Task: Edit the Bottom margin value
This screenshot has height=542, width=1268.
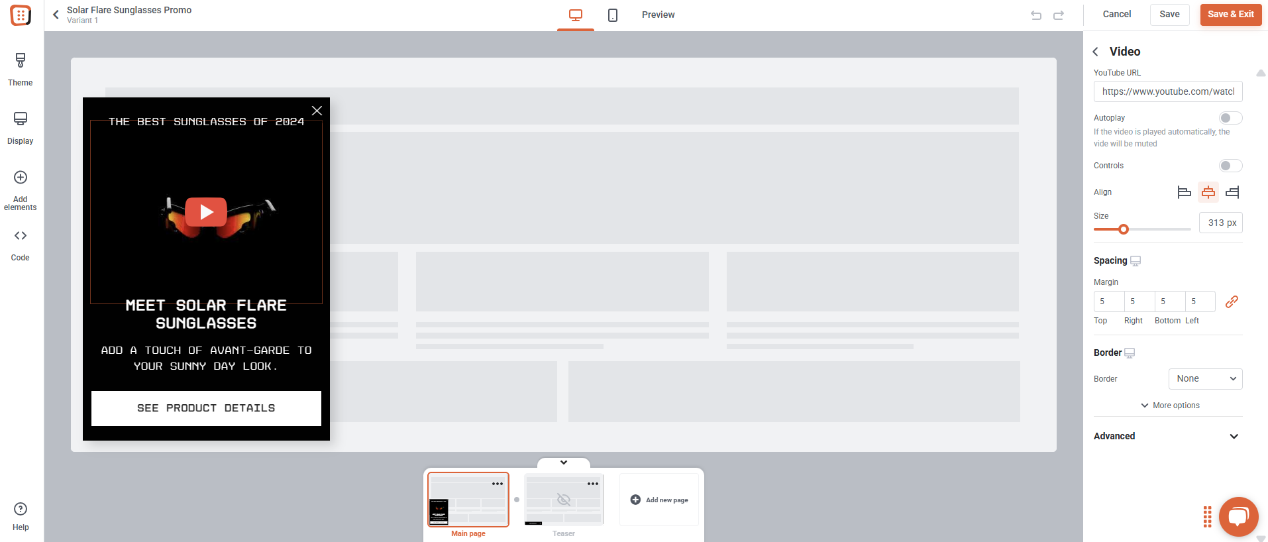Action: click(x=1170, y=301)
